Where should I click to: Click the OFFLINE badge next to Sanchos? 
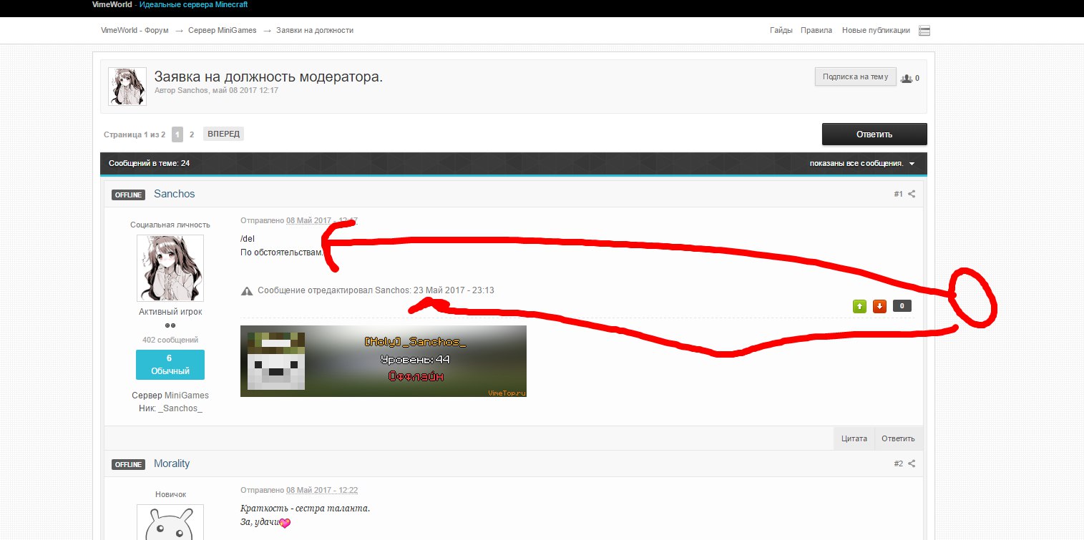click(129, 195)
